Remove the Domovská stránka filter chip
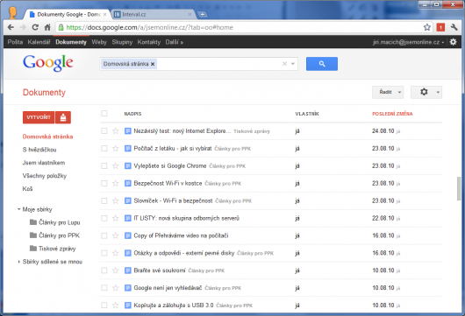This screenshot has width=465, height=316. [153, 64]
